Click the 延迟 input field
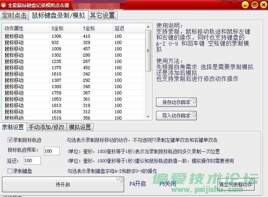Image resolution: width=268 pixels, height=197 pixels. coord(32,160)
